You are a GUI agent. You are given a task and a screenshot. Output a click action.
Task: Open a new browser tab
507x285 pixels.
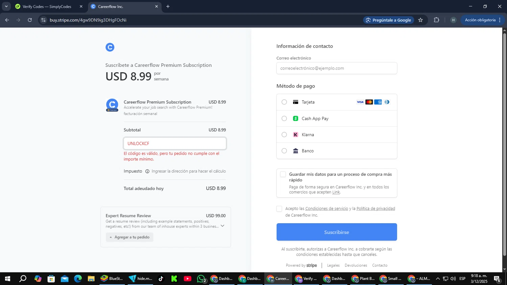click(168, 6)
